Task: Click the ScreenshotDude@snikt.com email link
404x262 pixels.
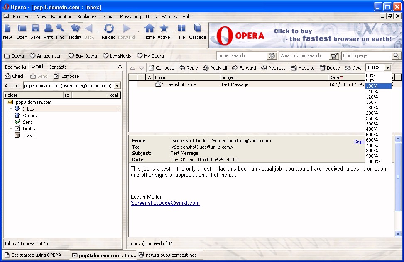Action: [165, 203]
